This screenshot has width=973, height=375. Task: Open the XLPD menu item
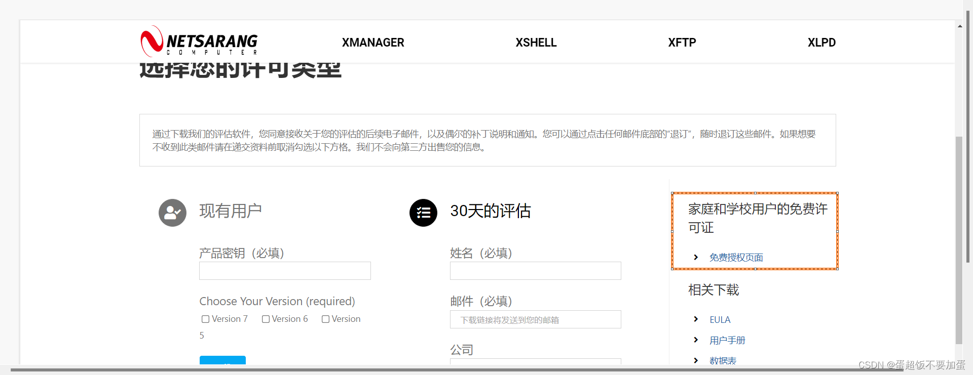click(x=821, y=43)
